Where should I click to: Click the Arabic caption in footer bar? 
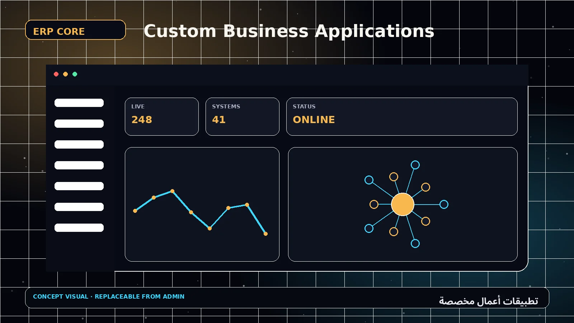click(x=488, y=301)
